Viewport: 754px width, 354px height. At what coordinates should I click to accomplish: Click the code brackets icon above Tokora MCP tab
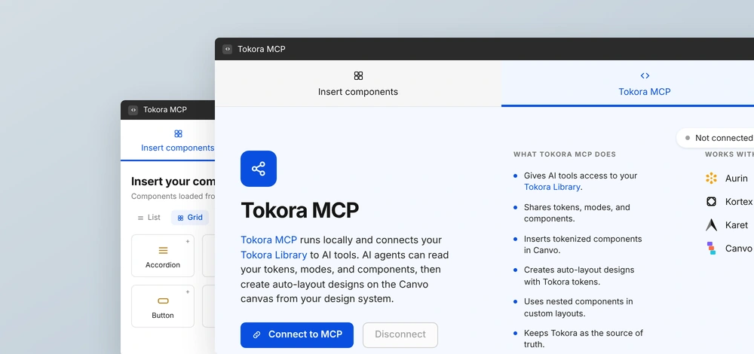point(645,75)
